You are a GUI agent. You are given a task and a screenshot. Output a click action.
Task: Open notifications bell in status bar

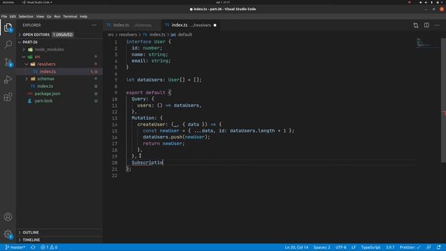tap(438, 248)
